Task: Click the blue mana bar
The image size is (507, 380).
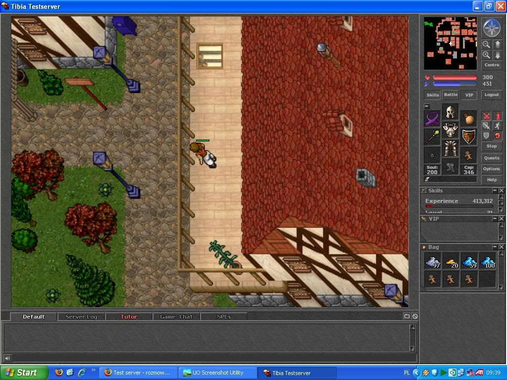Action: click(455, 84)
